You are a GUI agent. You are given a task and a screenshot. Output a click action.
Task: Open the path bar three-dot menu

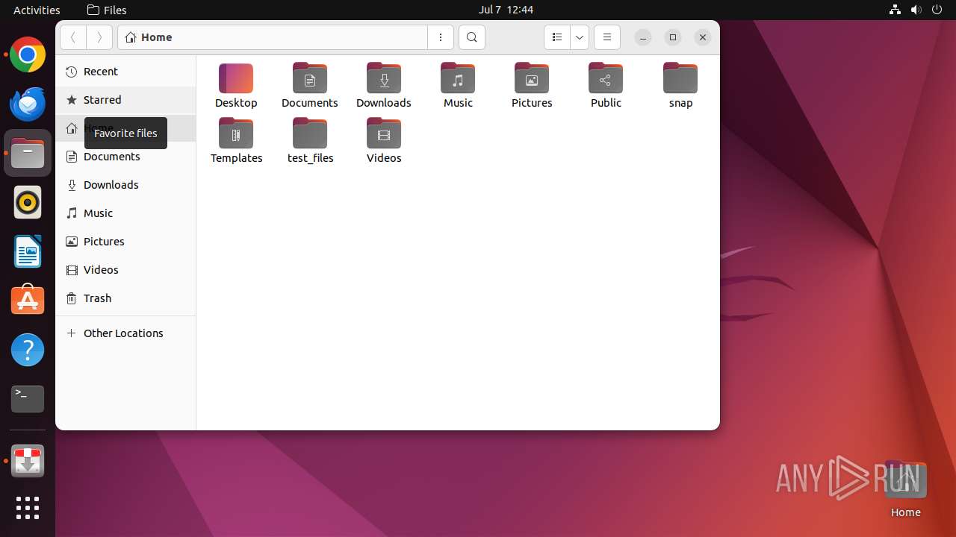[441, 37]
